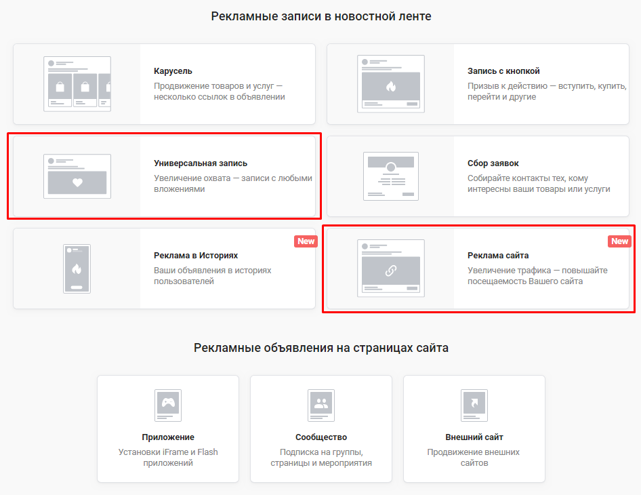This screenshot has width=641, height=495.
Task: Click text 'Собирайте контакты тех, кому'
Action: [528, 178]
